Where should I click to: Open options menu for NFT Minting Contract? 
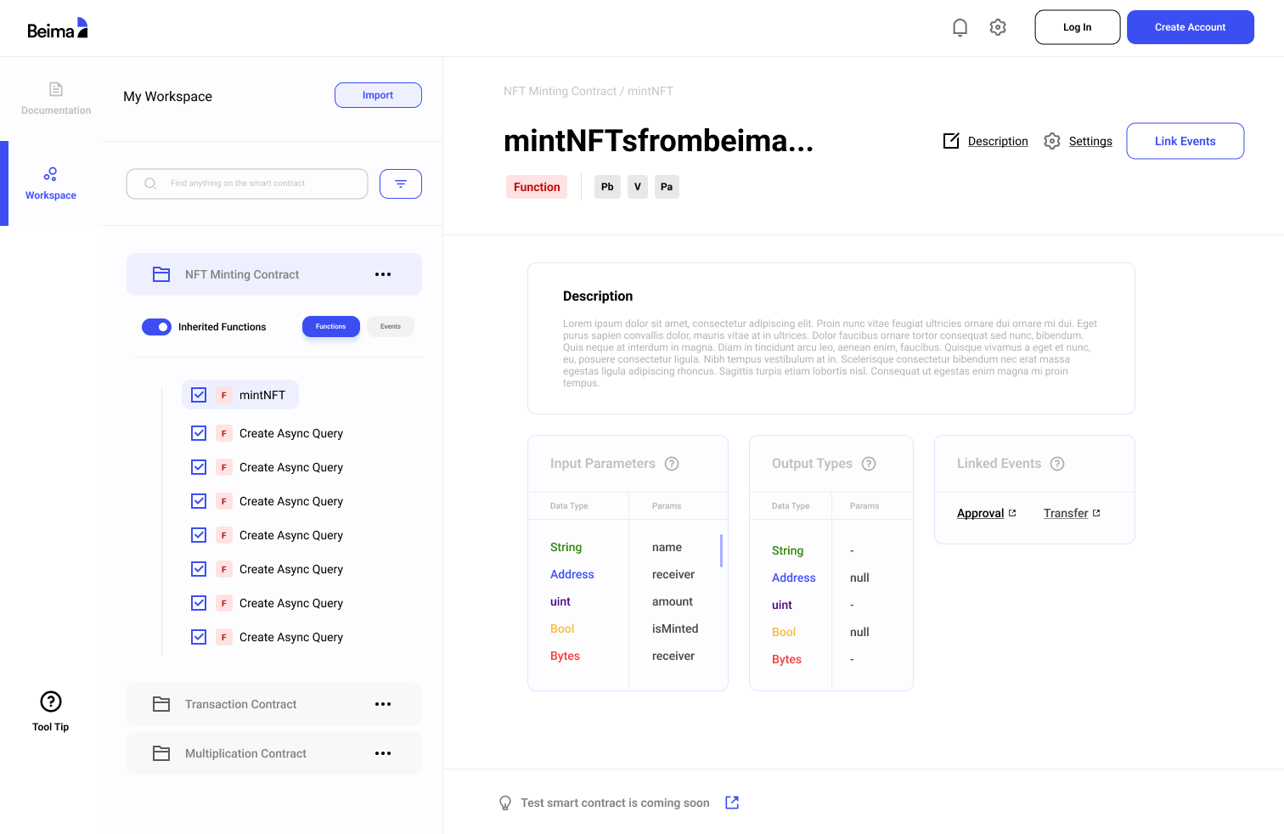[383, 273]
